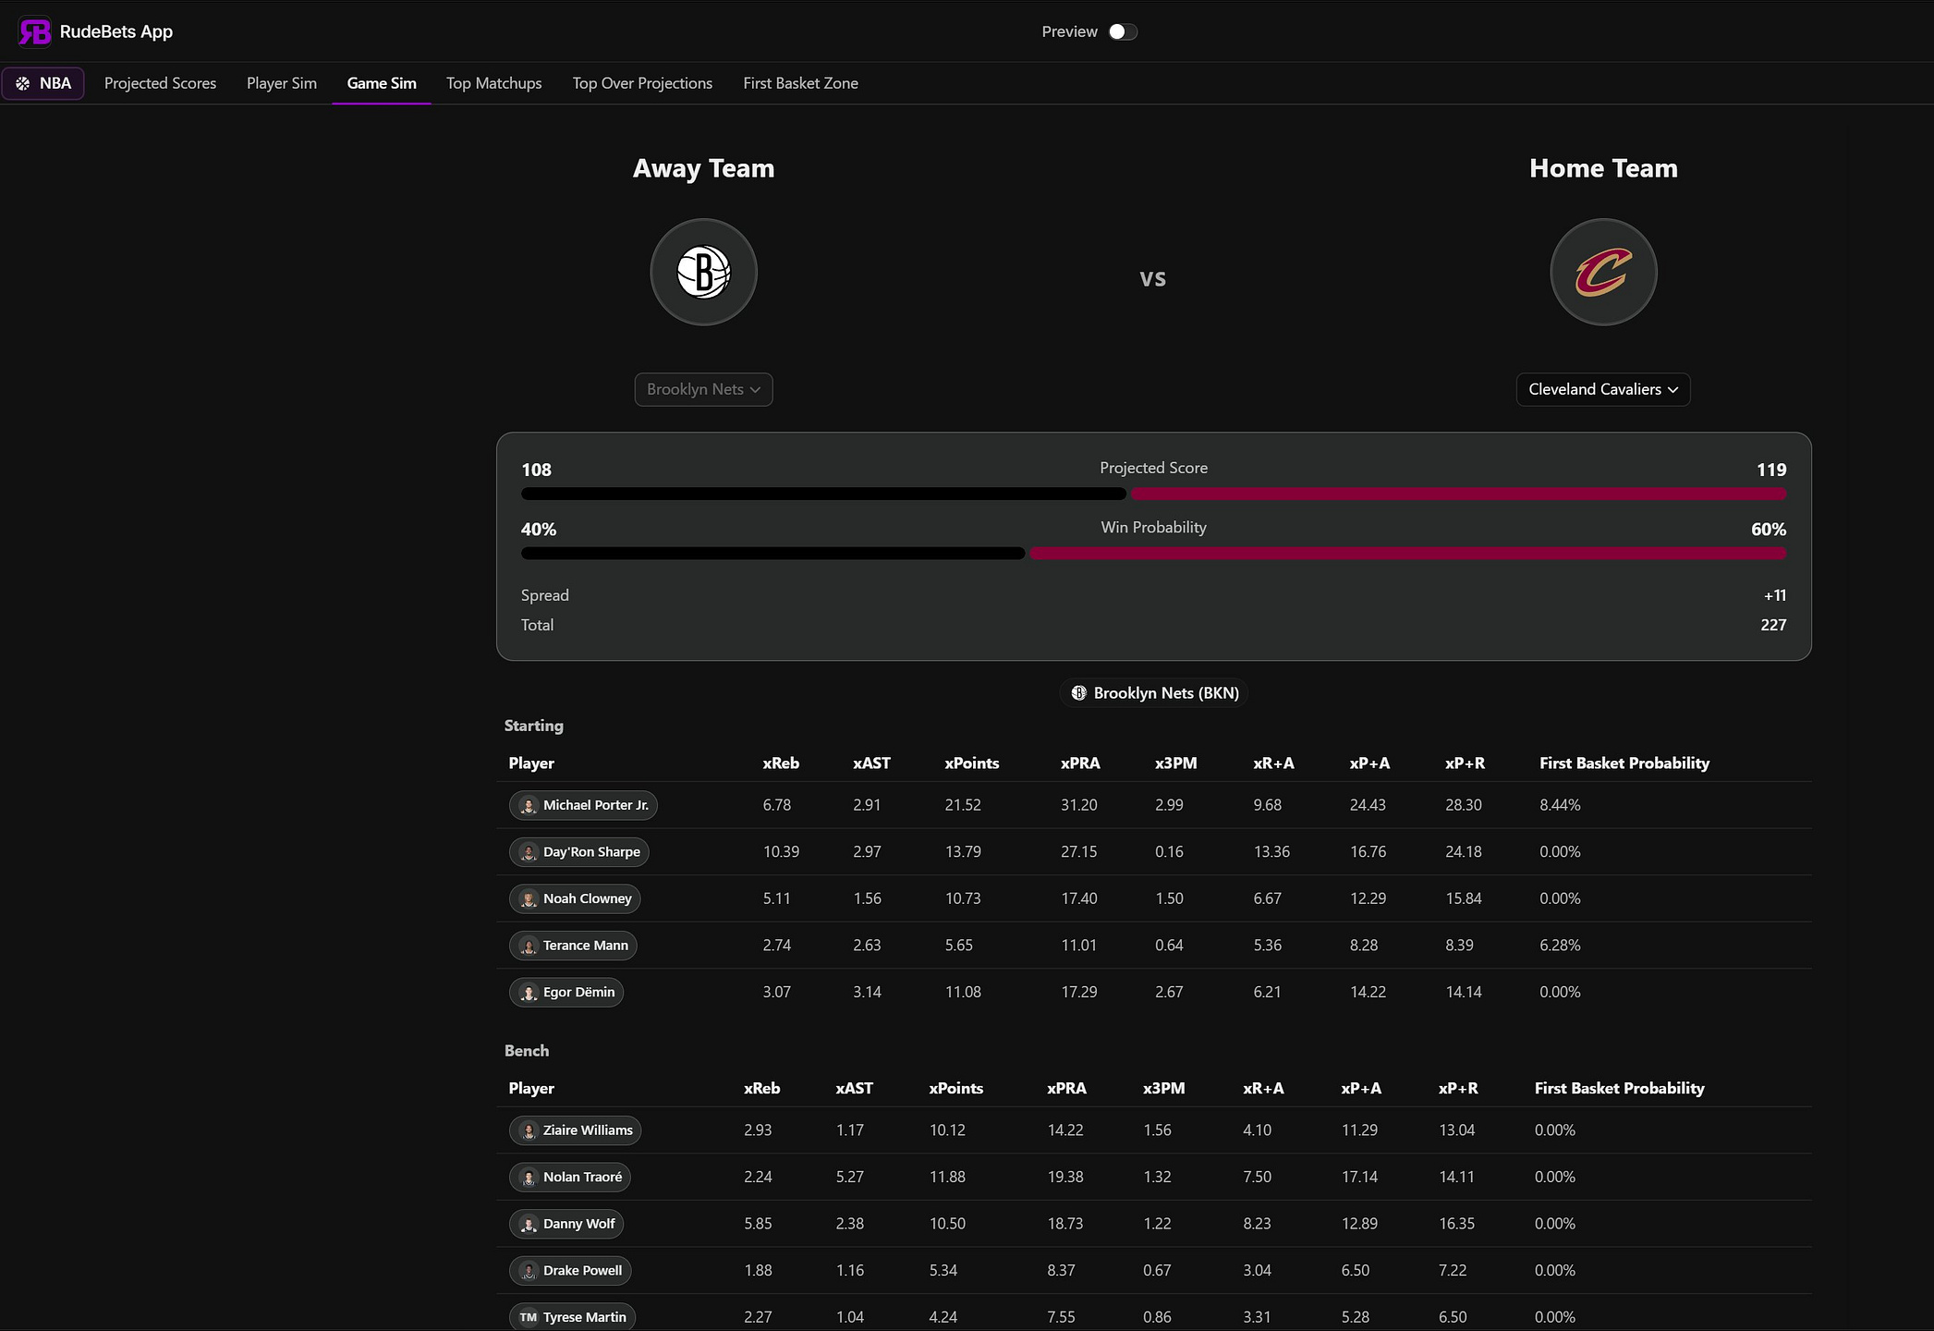1934x1331 pixels.
Task: Click Nolan Traoré's avatar icon
Action: coord(529,1178)
